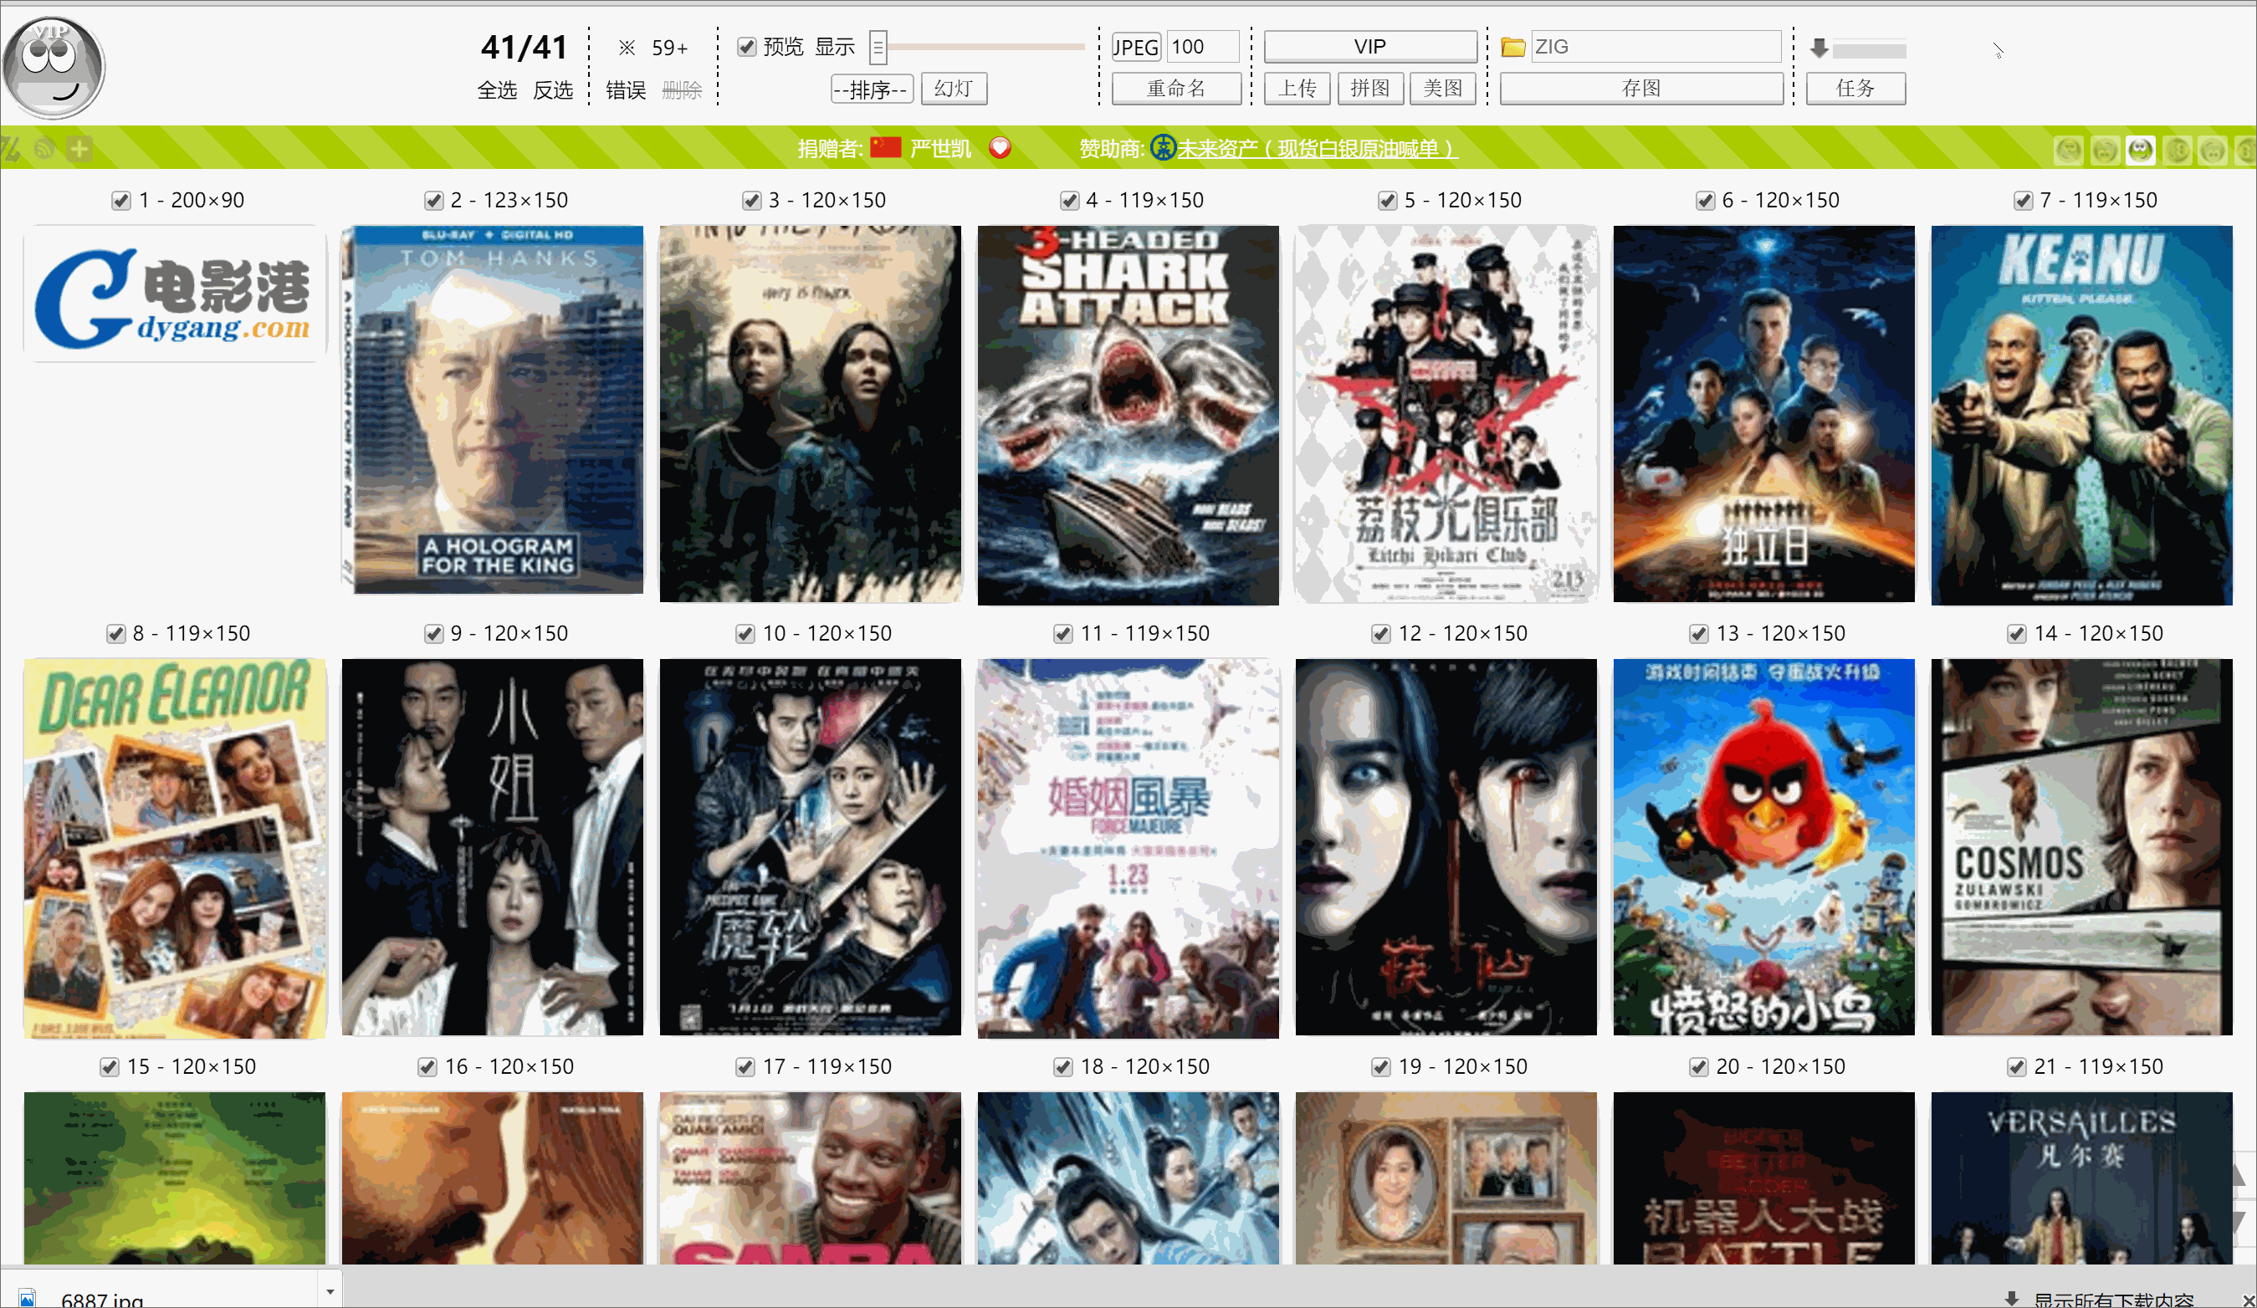Screen dimensions: 2257x1308
Task: Open the Versailles 凡尔赛 poster thumbnail
Action: 2081,1178
